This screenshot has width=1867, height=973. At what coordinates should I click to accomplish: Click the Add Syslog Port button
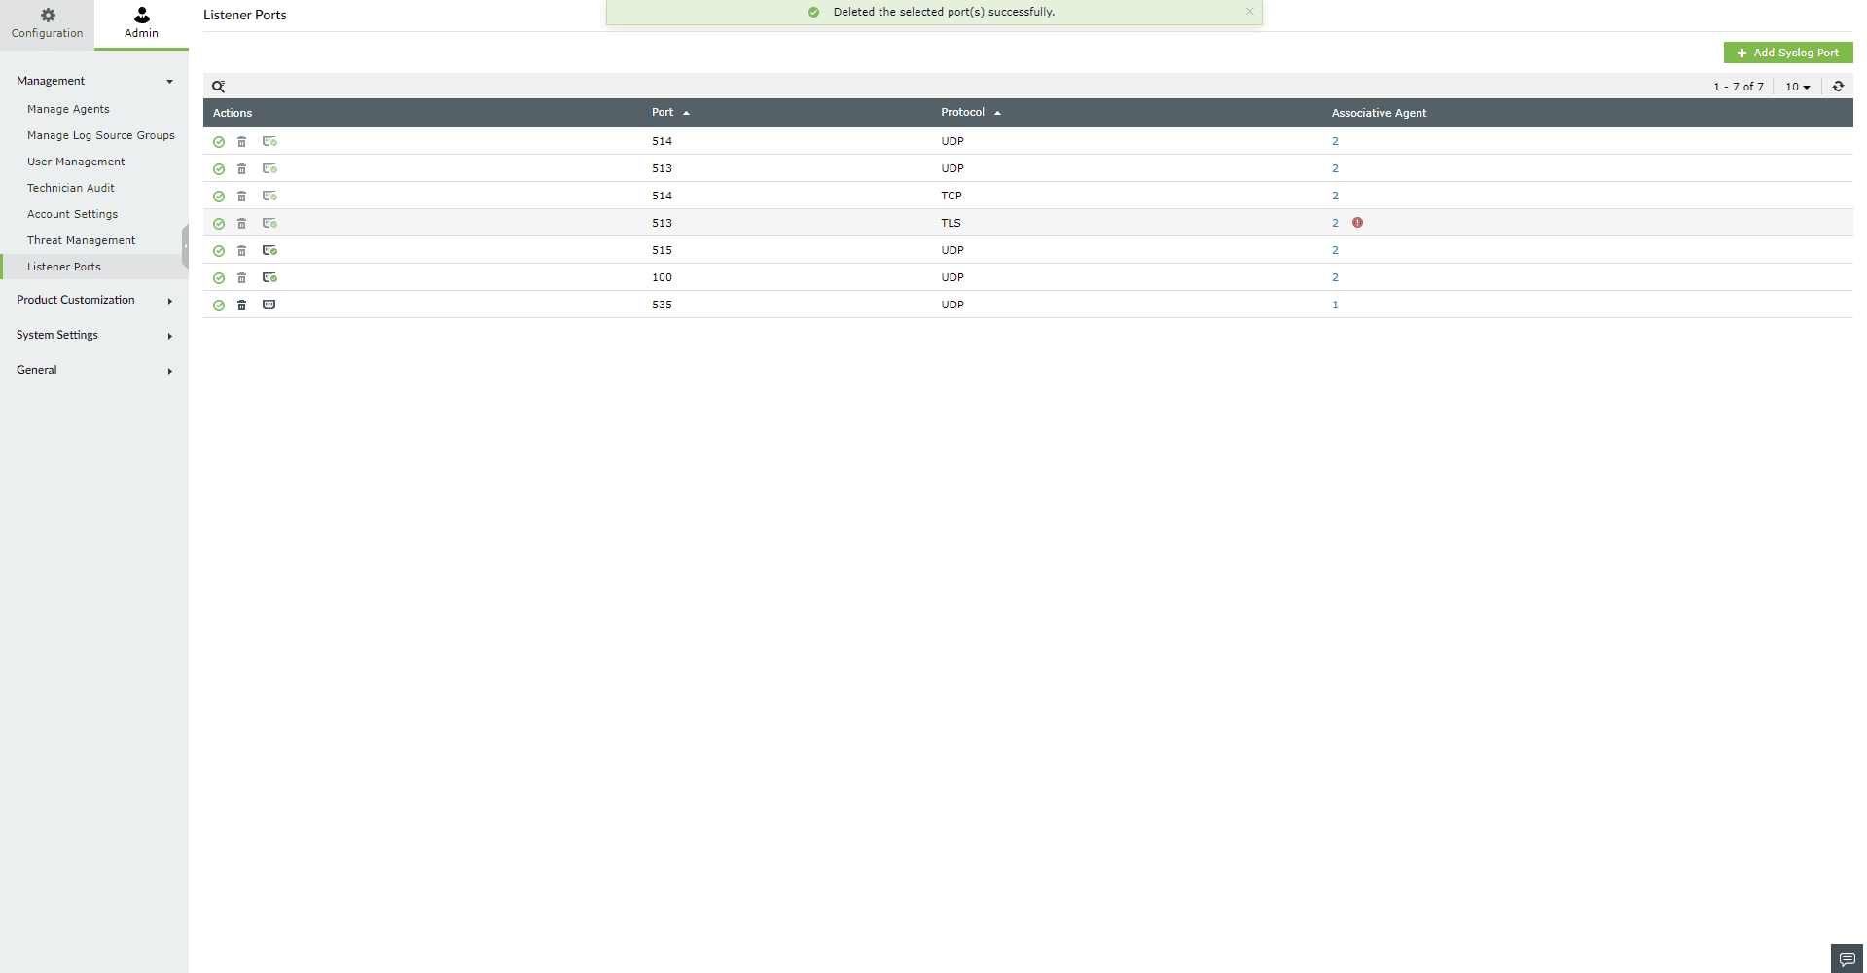click(1787, 53)
